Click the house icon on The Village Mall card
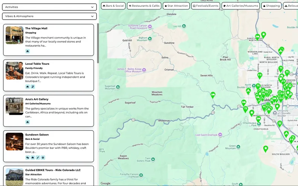The height and width of the screenshot is (186, 298). (28, 51)
